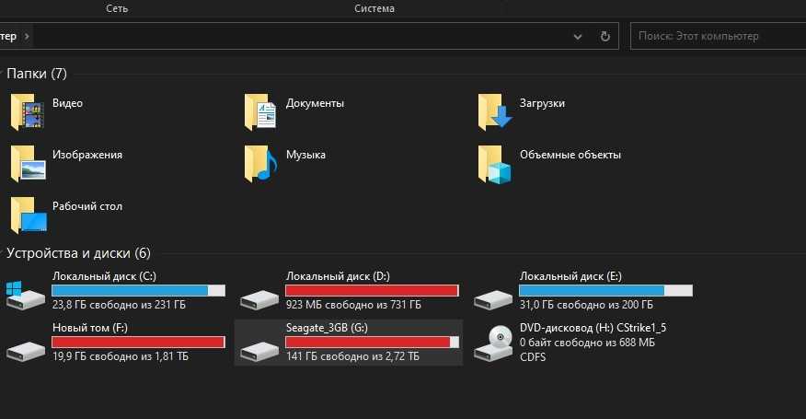
Task: Select the Рабочий стол folder icon
Action: 28,215
